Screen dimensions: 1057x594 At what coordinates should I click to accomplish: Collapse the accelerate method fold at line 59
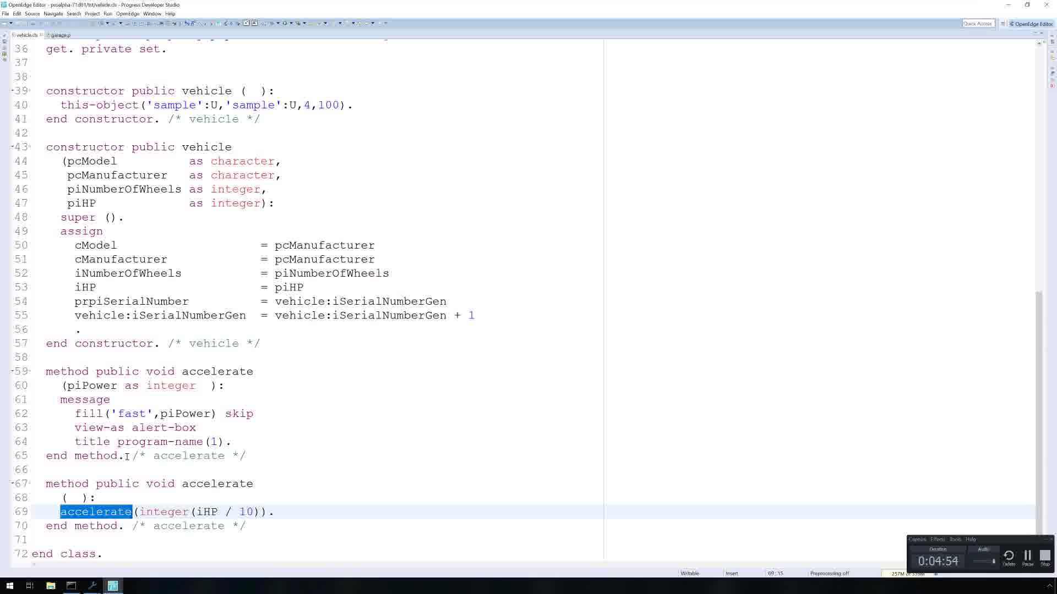pos(13,371)
